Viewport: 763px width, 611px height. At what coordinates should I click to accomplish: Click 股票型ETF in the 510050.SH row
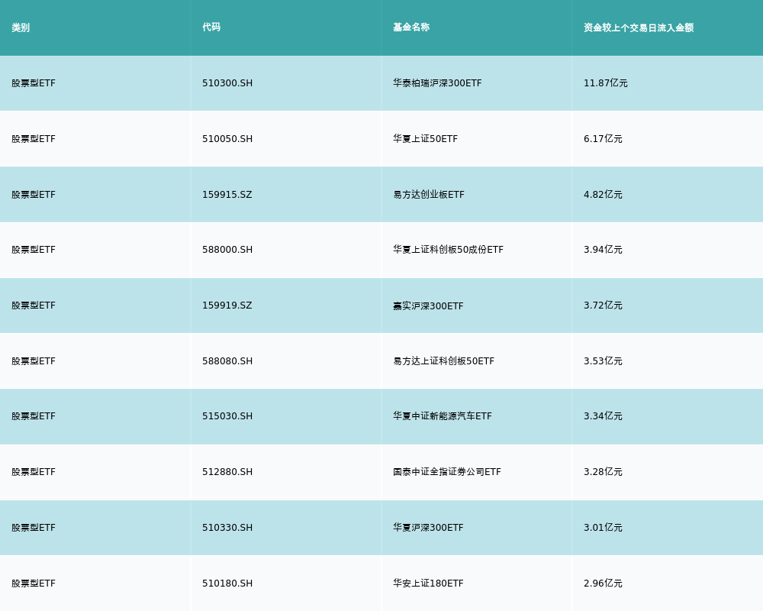point(34,139)
